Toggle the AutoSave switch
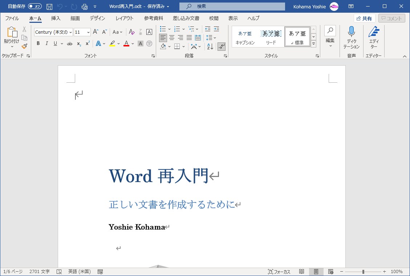 tap(35, 7)
